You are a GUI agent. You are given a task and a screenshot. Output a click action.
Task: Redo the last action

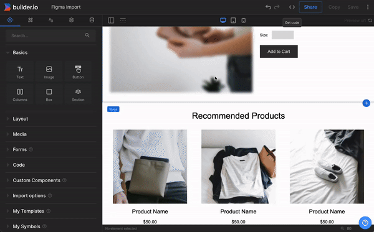pos(277,7)
